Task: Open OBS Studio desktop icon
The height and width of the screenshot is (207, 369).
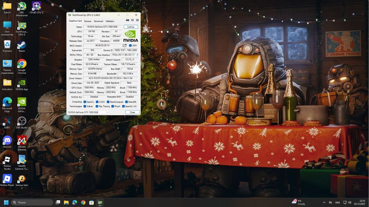Action: (22, 123)
